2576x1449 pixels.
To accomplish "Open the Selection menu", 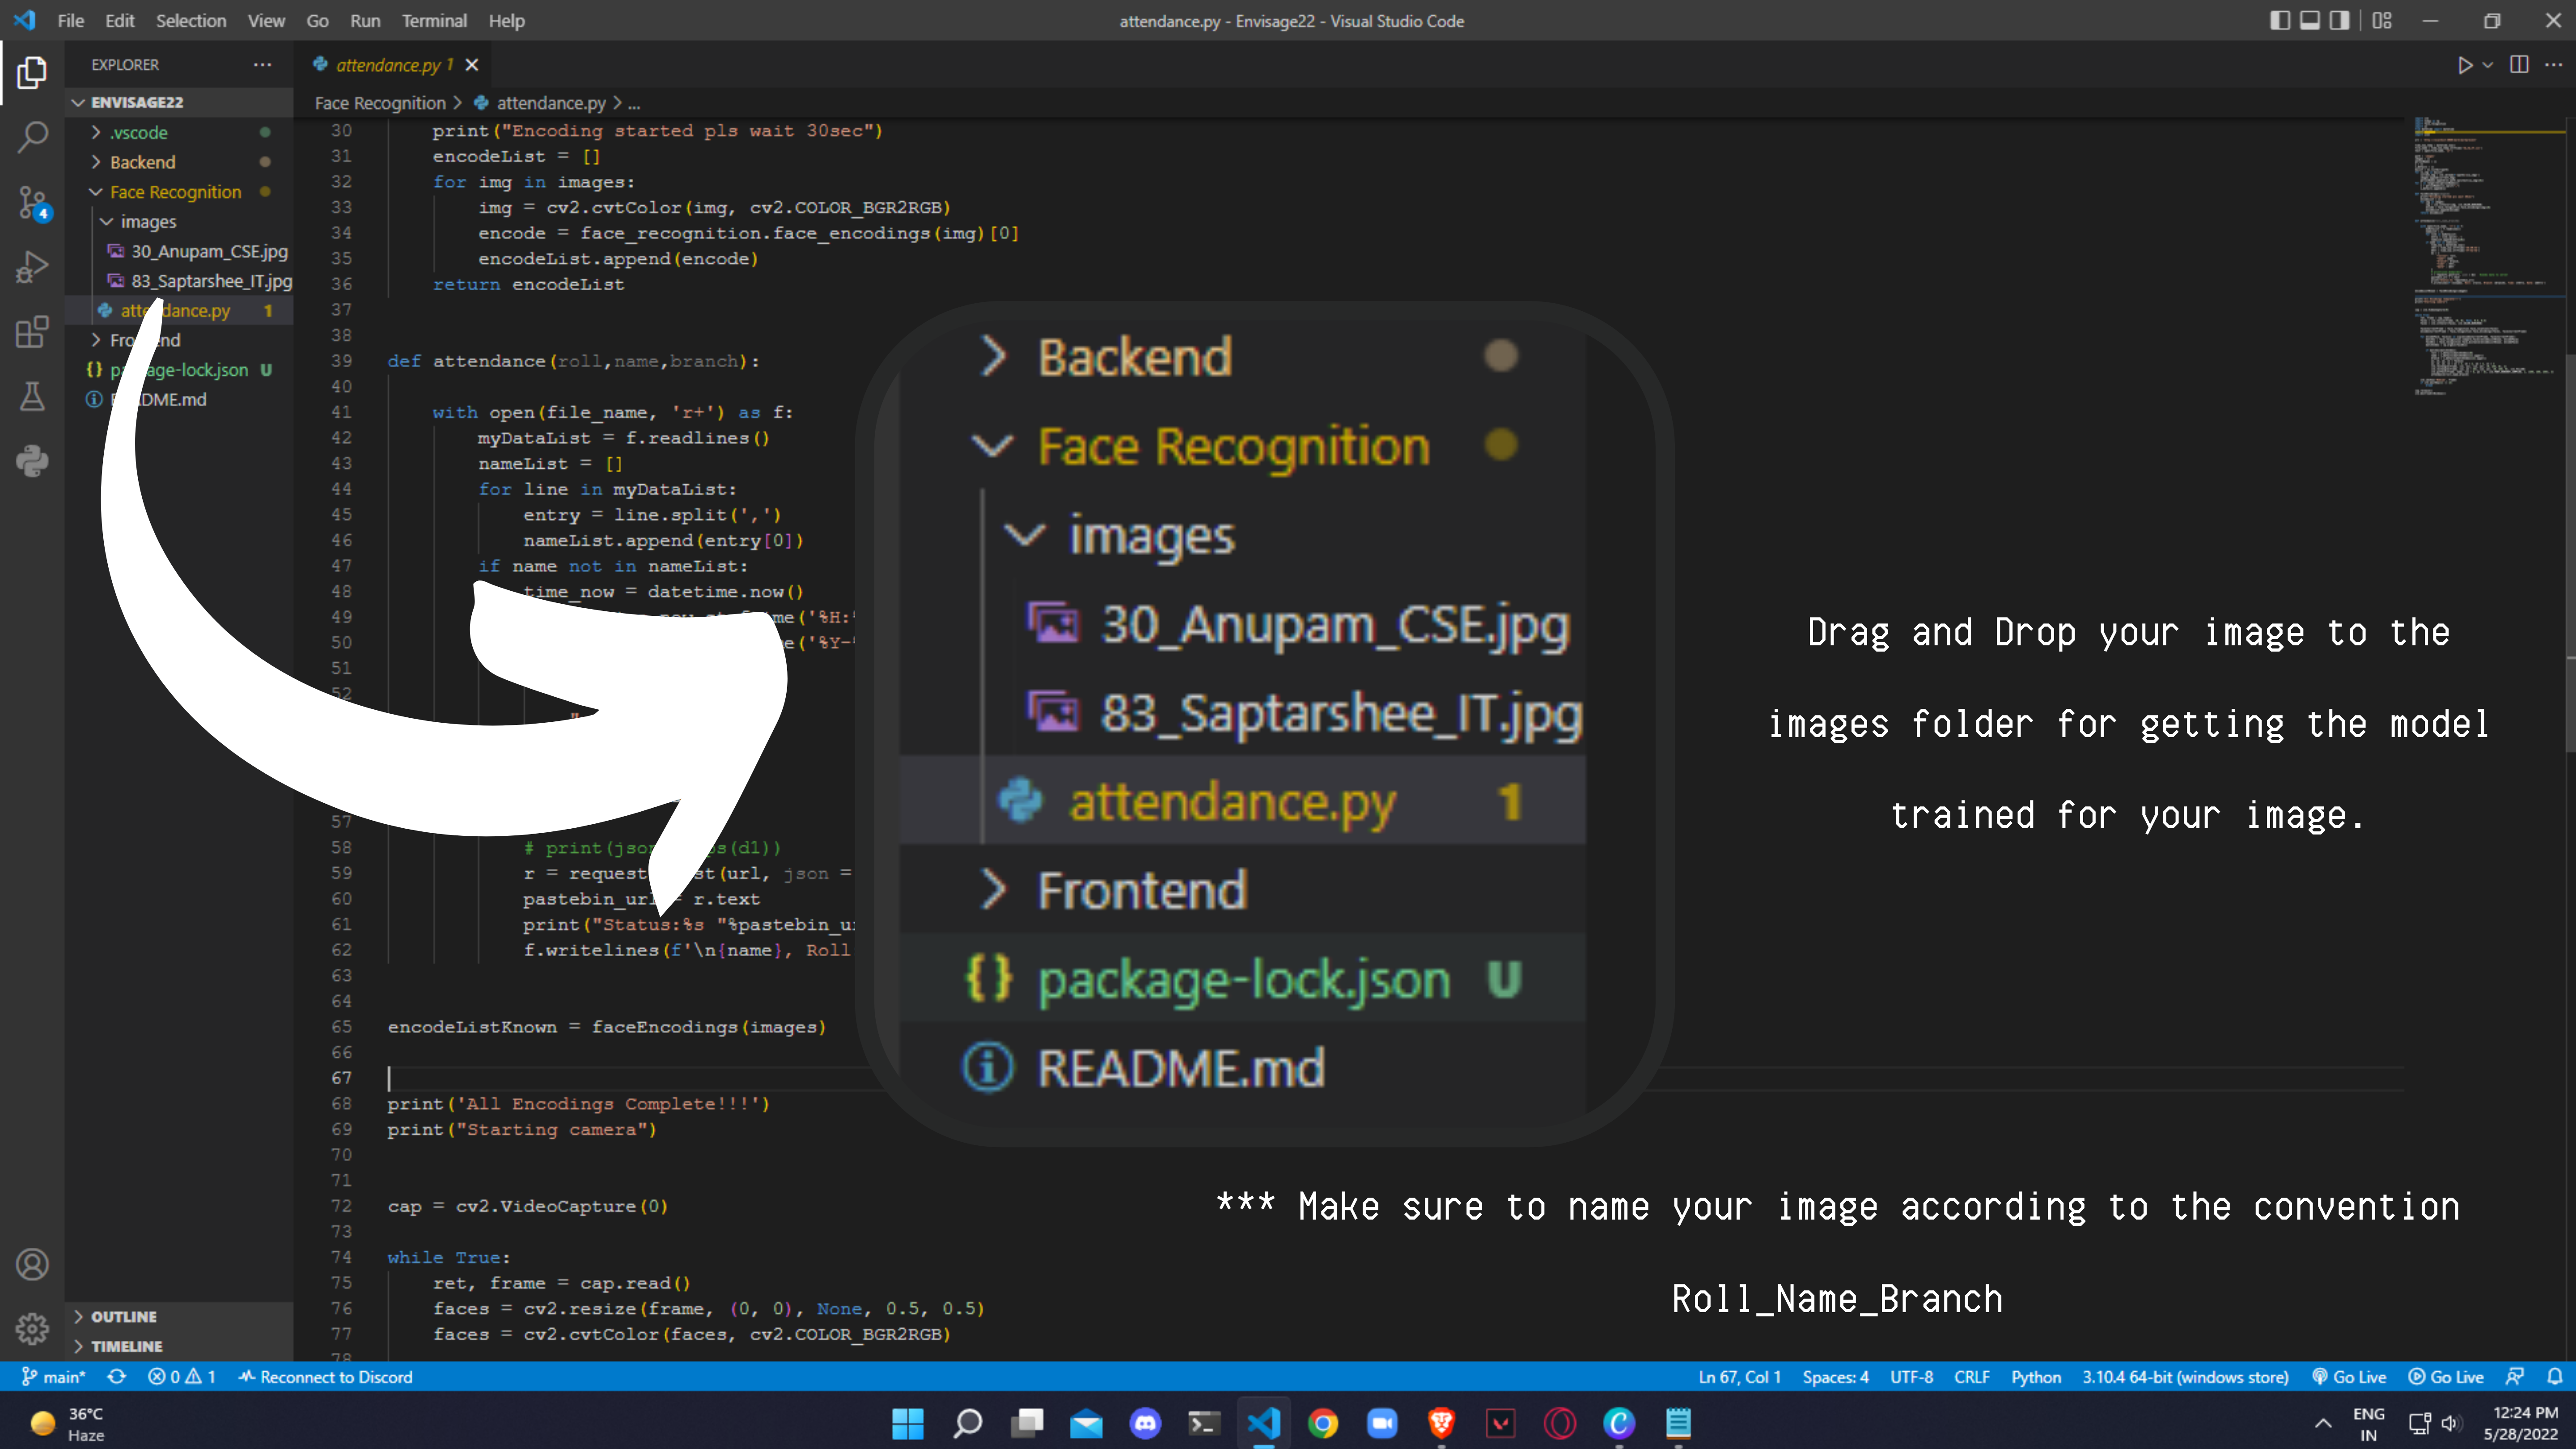I will click(190, 21).
